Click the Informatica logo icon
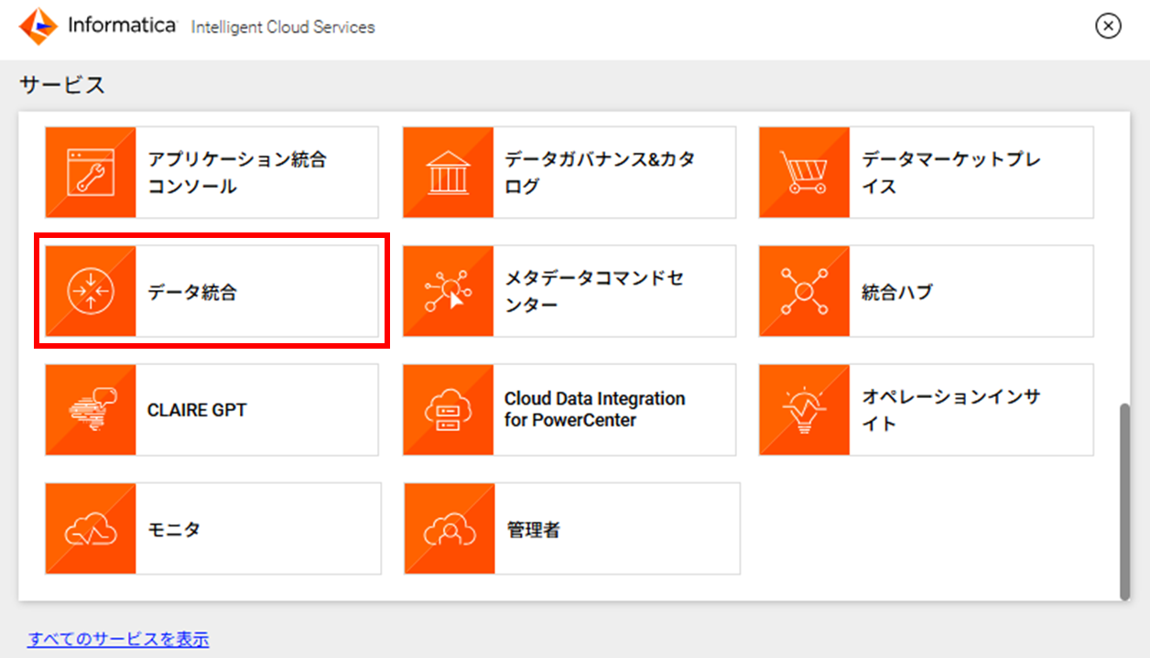The height and width of the screenshot is (658, 1150). [x=38, y=27]
